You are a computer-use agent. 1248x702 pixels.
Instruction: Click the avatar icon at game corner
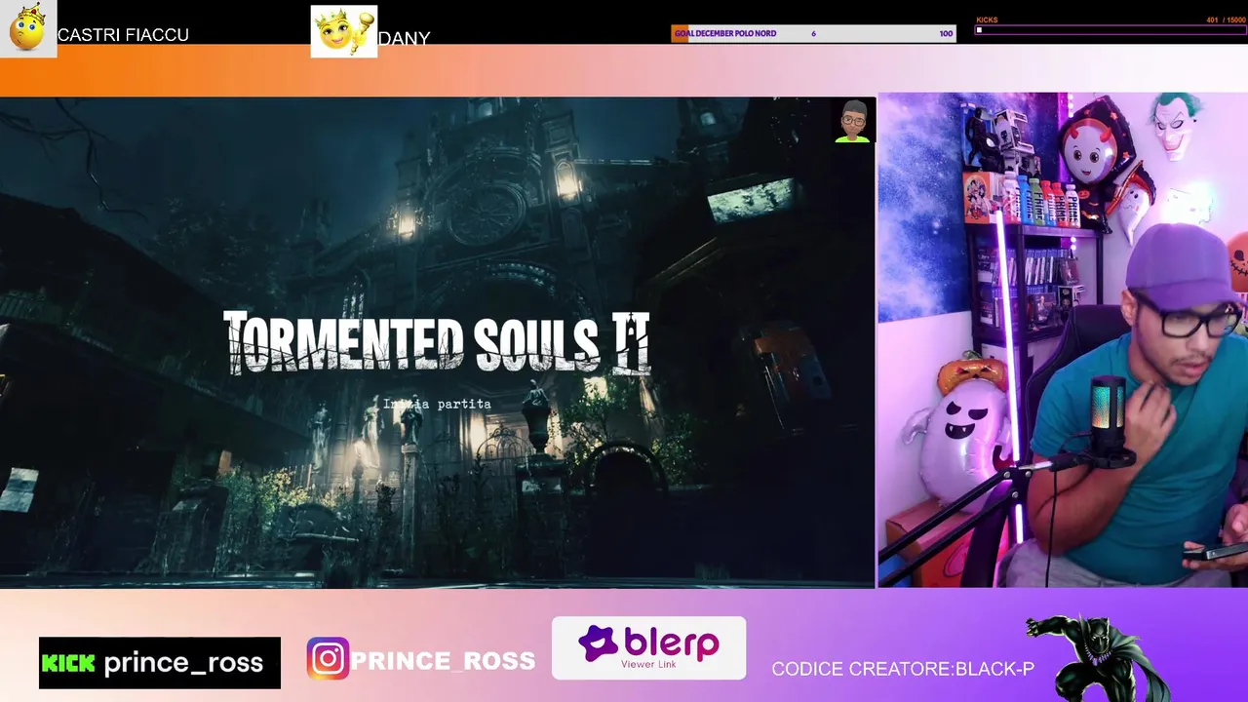click(x=853, y=121)
